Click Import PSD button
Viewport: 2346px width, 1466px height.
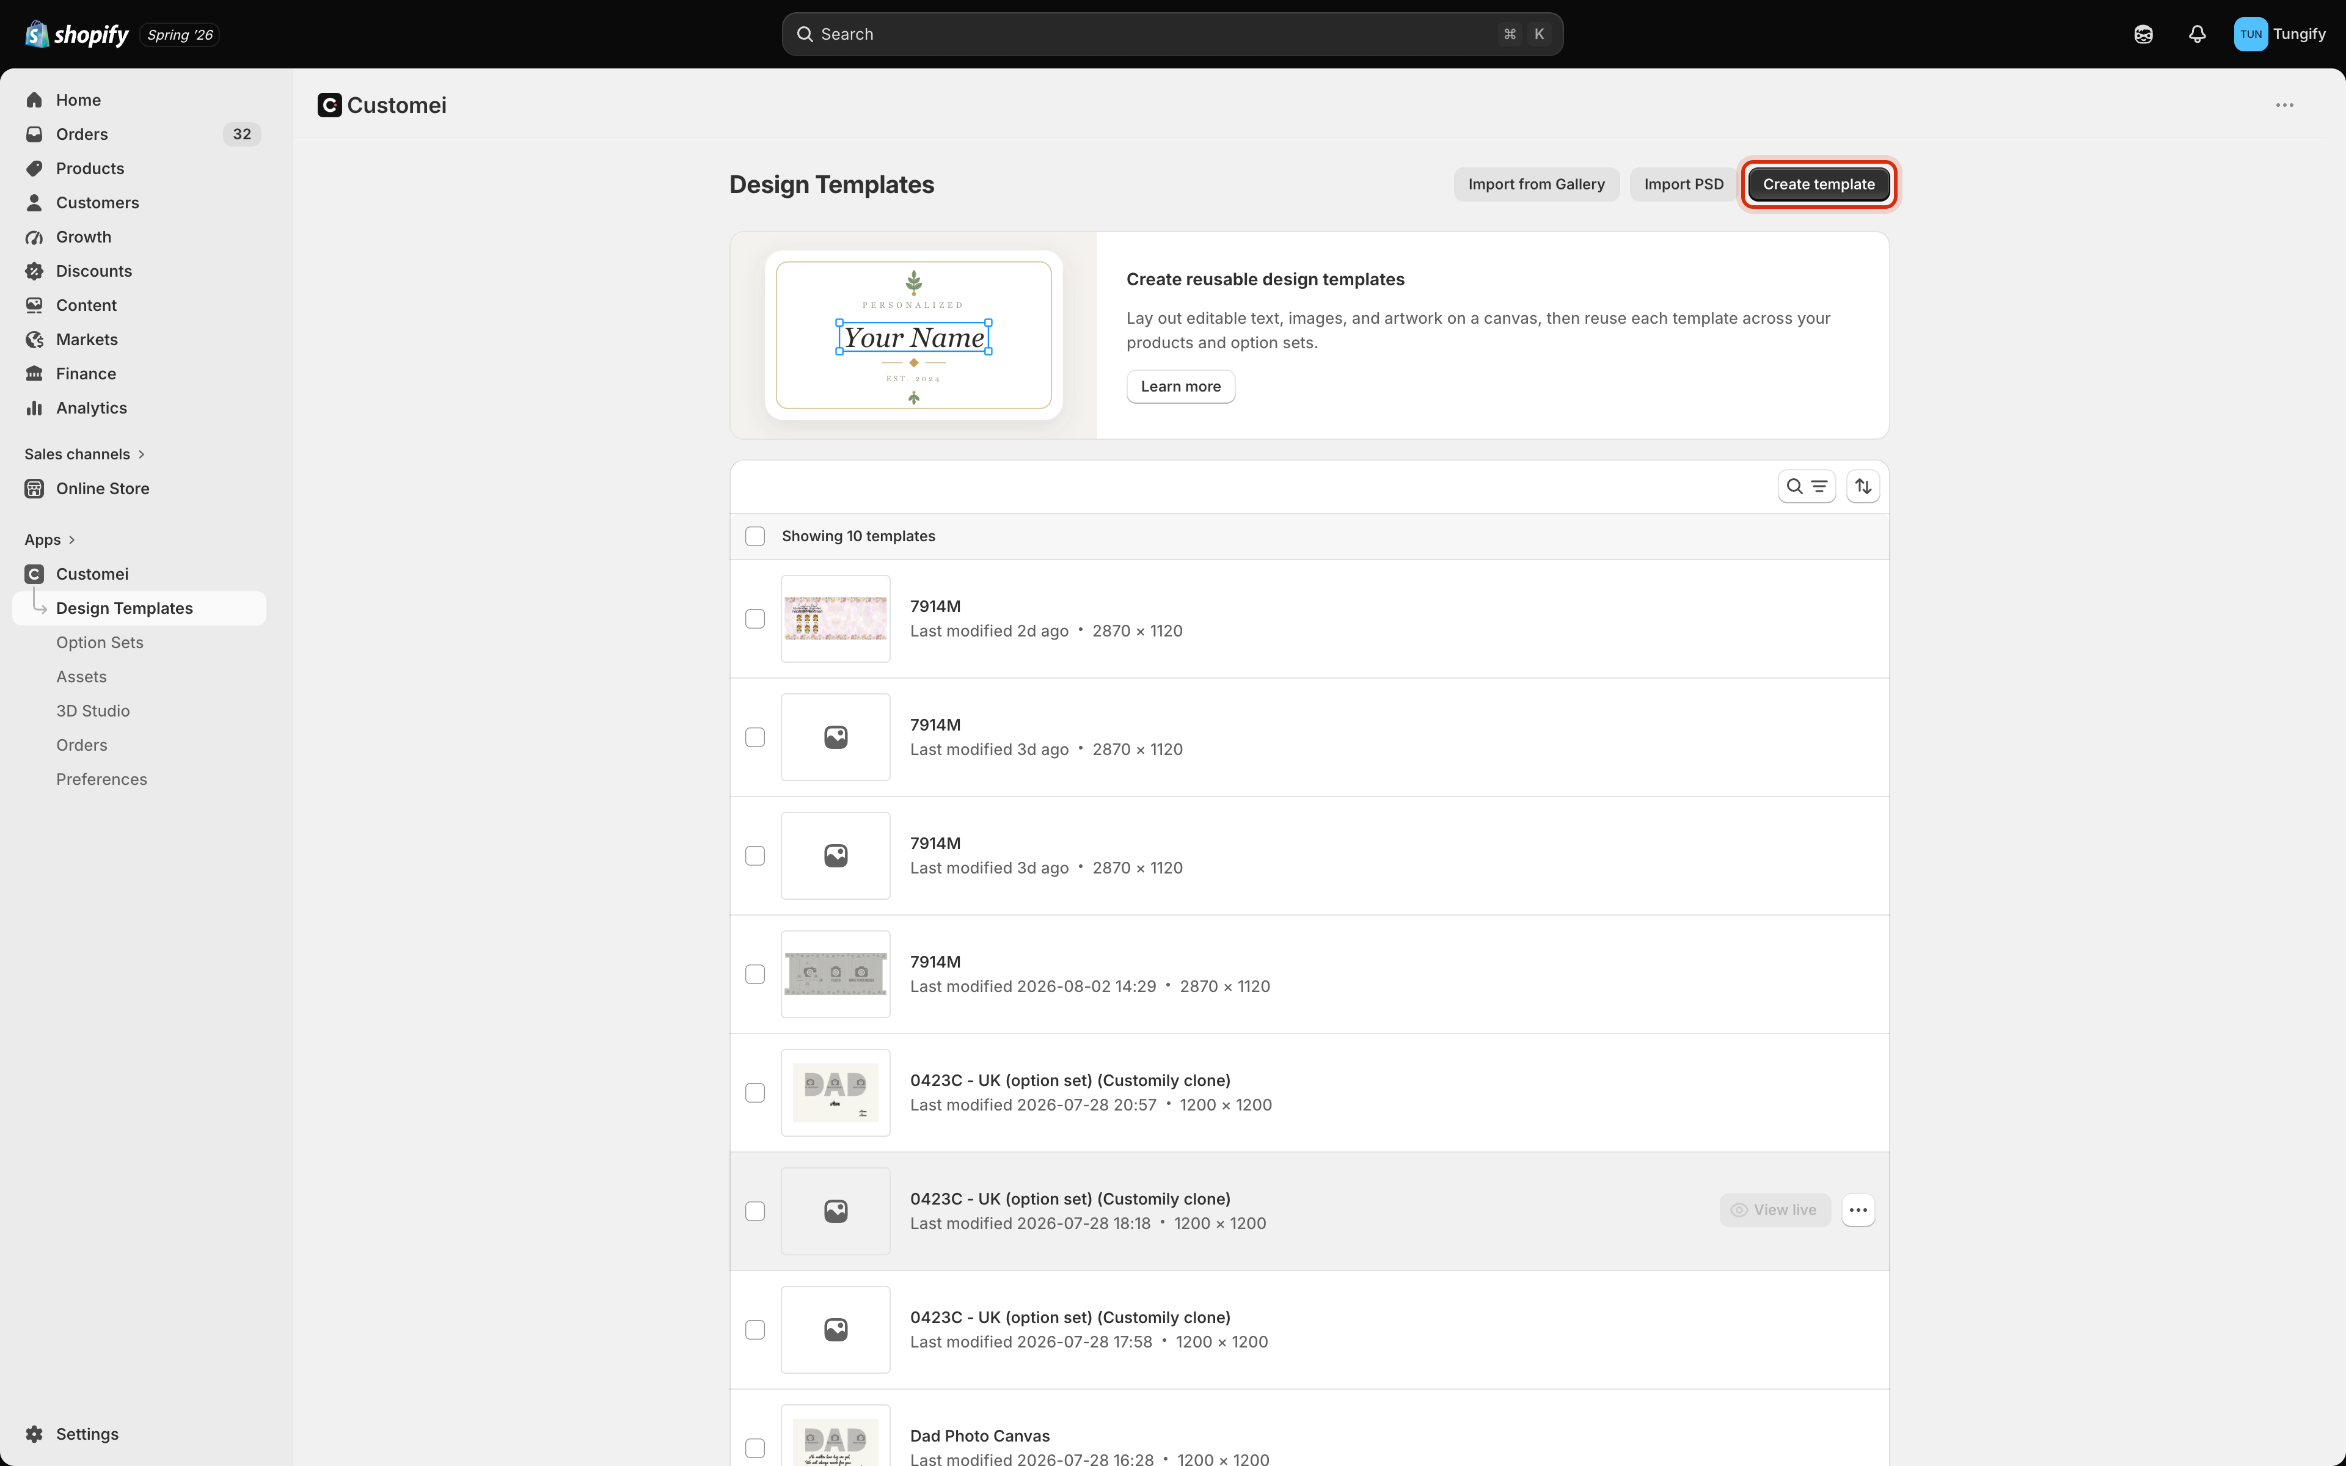click(1684, 184)
